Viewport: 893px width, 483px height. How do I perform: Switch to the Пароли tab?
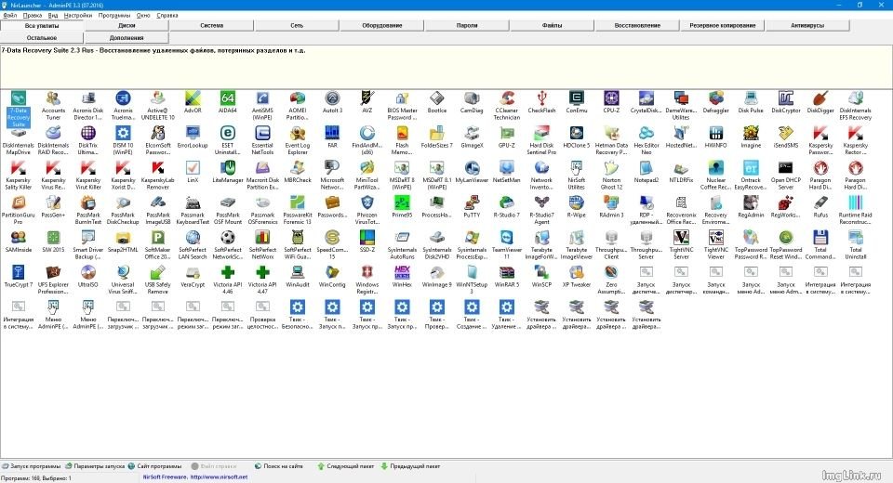(x=466, y=26)
